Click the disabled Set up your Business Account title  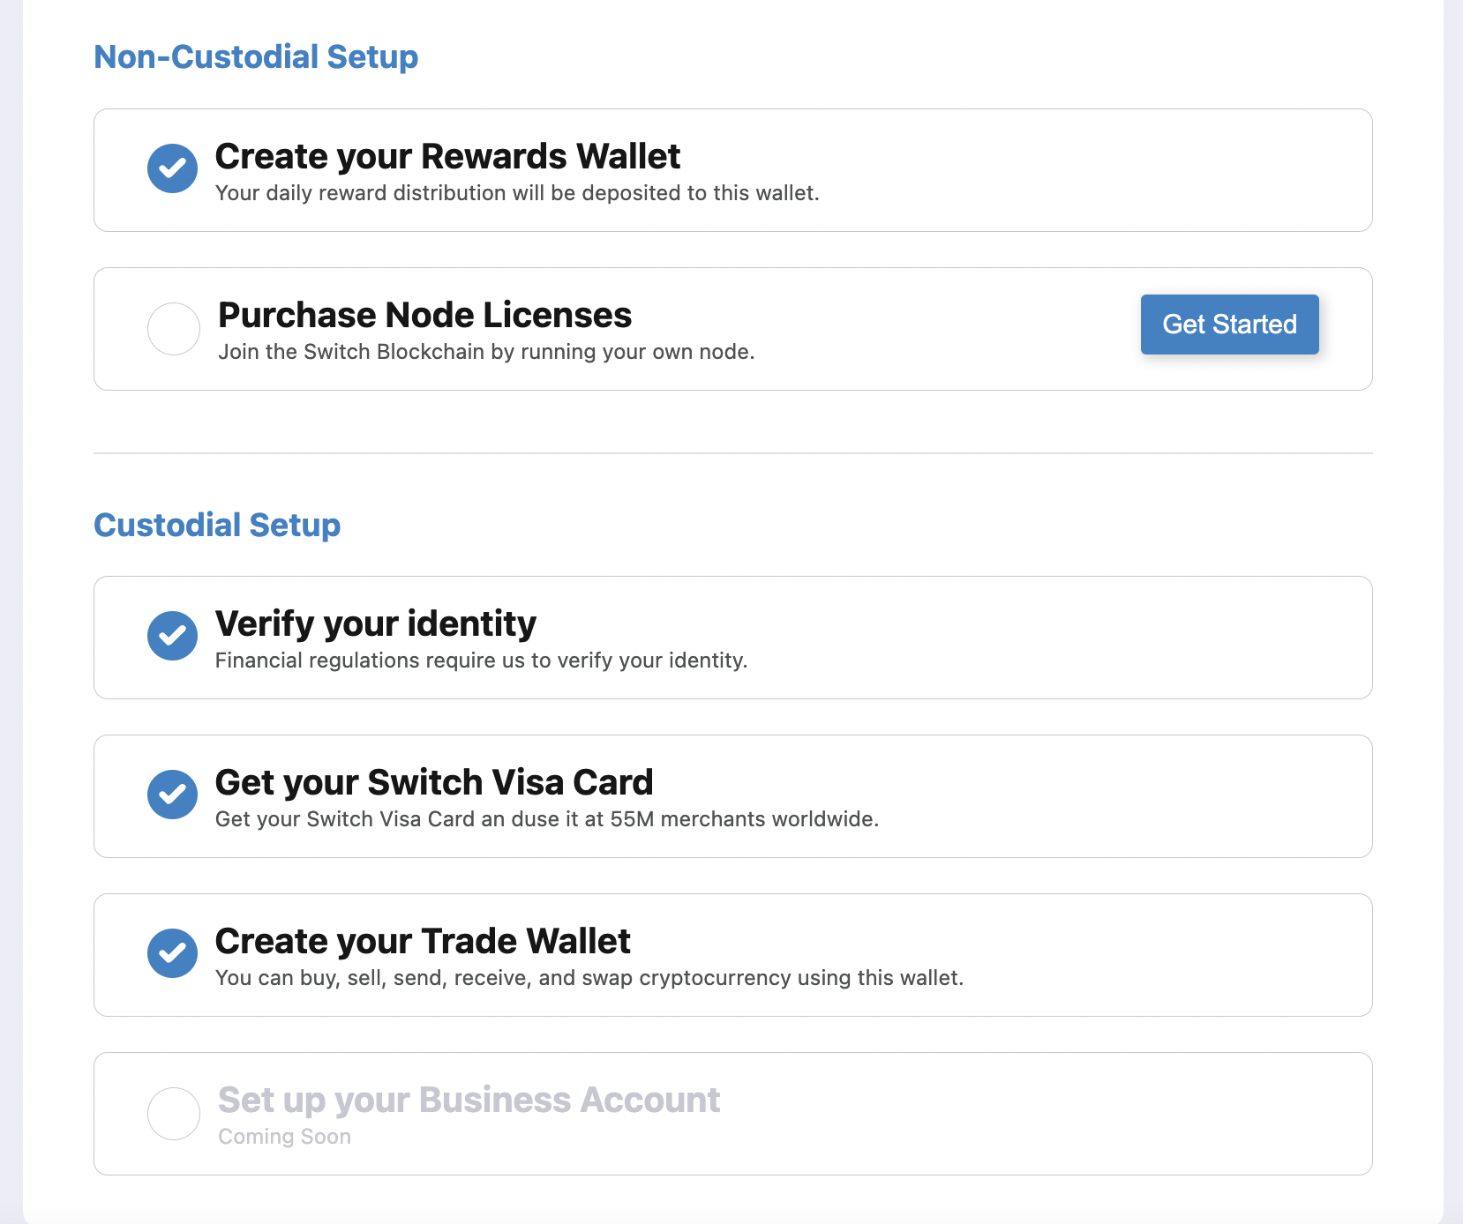click(x=469, y=1100)
